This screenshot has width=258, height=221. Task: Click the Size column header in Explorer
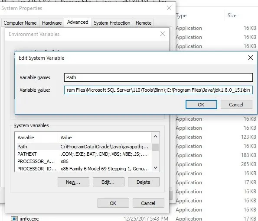[232, 16]
